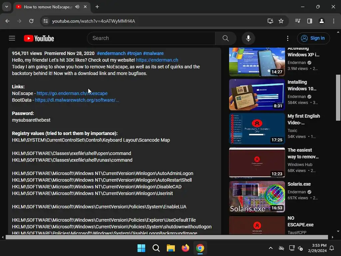Screen dimensions: 341x256
Task: Click the youtube.com URL address field
Action: [x=94, y=21]
